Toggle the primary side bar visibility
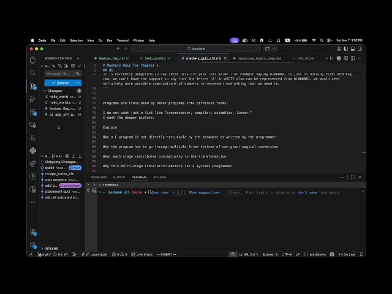Screen dimensions: 392x294 345,49
